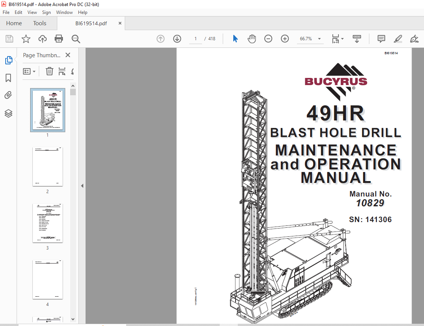This screenshot has height=326, width=424.
Task: Click the scrolling mode keyboard icon
Action: (x=357, y=39)
